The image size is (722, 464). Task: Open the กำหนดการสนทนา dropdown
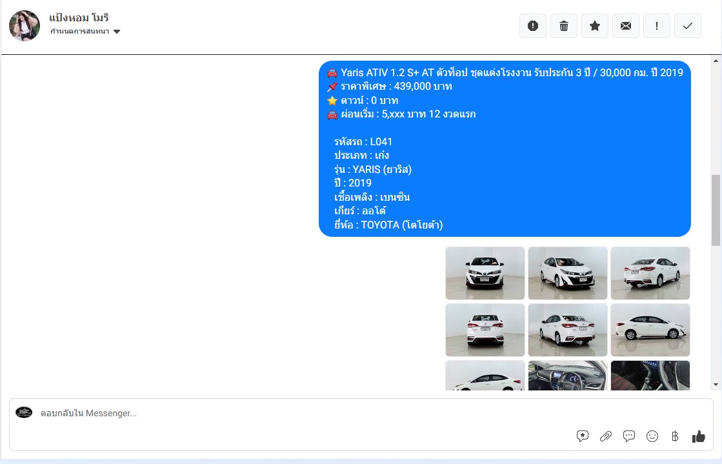pos(85,32)
